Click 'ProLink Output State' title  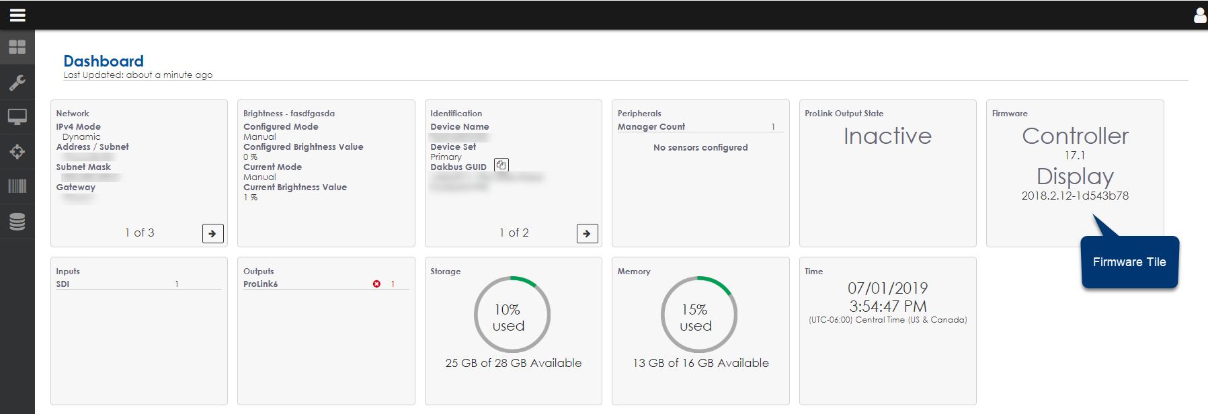844,114
